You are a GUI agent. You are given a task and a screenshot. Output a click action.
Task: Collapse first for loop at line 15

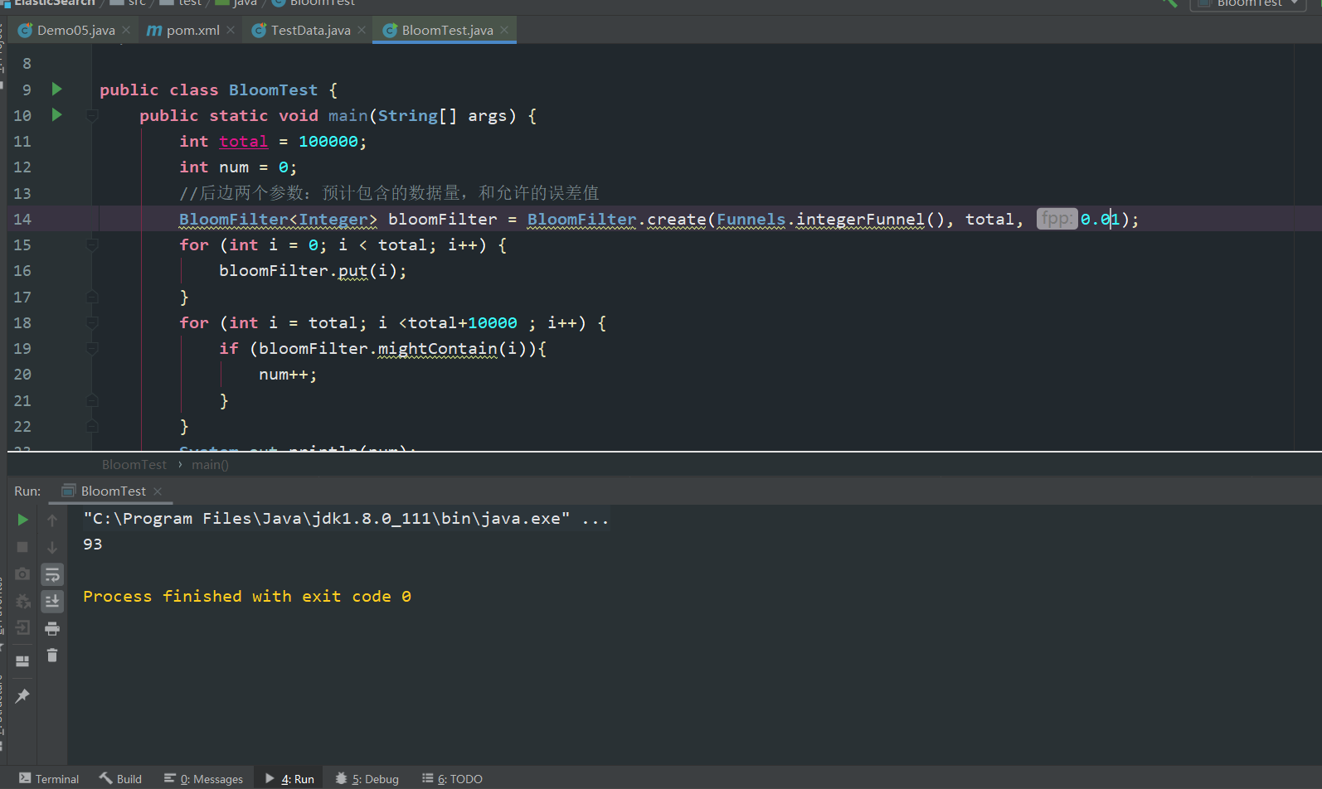pos(92,244)
